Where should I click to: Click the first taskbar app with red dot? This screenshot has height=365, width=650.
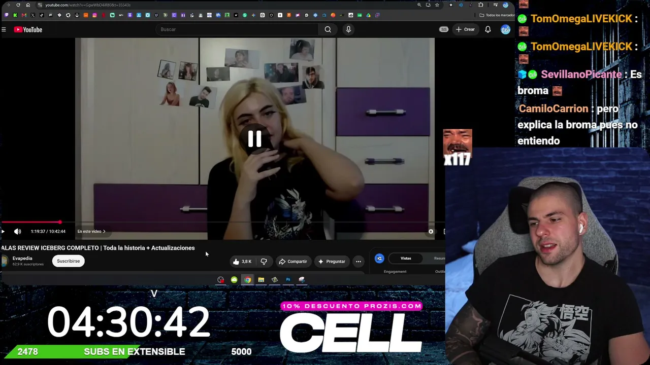pyautogui.click(x=220, y=280)
